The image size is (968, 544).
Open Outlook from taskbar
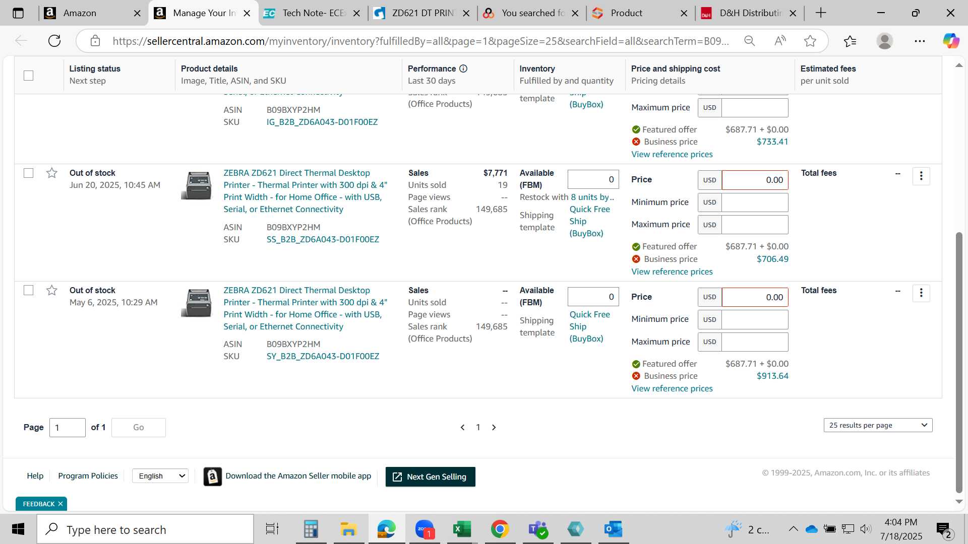click(x=613, y=529)
